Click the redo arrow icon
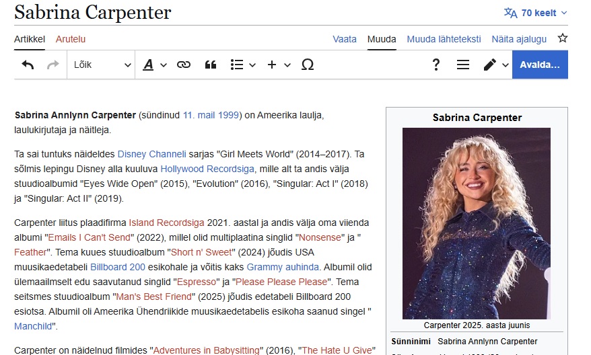This screenshot has width=591, height=355. pos(53,65)
